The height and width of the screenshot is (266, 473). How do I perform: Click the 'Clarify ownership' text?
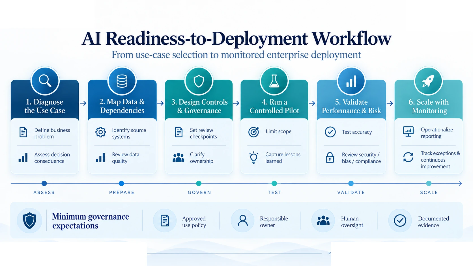201,157
